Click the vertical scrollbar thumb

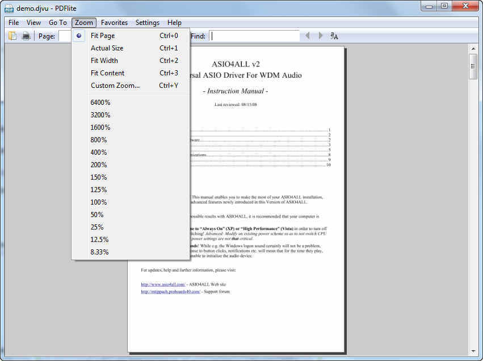tap(473, 66)
